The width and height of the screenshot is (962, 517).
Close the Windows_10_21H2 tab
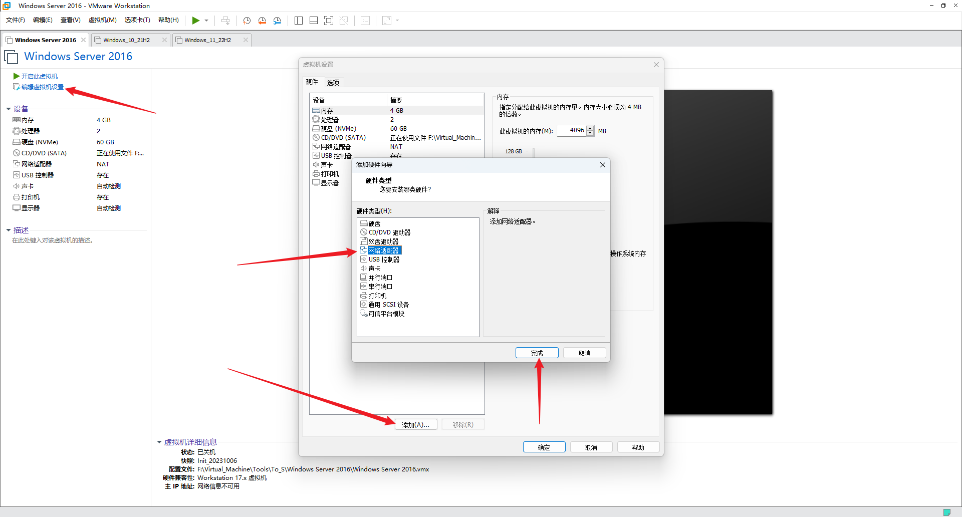[164, 40]
